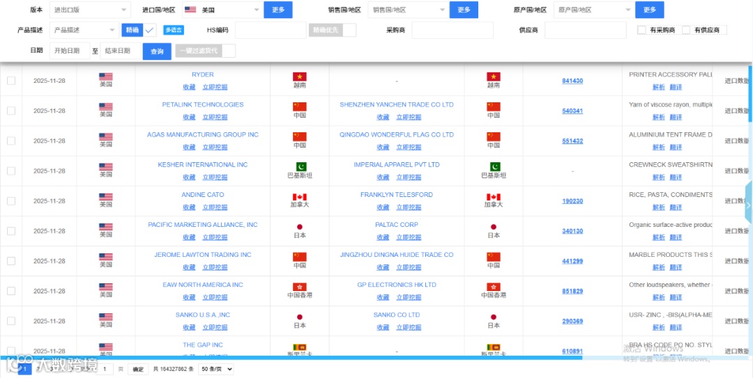The image size is (753, 378).
Task: Click 解析 for the MARBLE PRODUCTS description
Action: coord(659,267)
